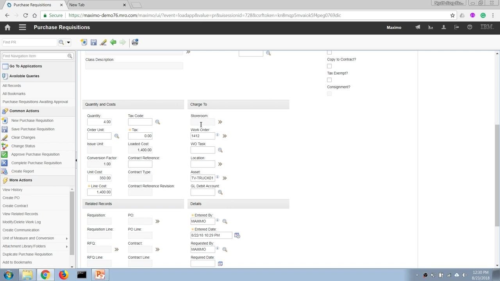Open the reports chart icon in header

pos(430,27)
